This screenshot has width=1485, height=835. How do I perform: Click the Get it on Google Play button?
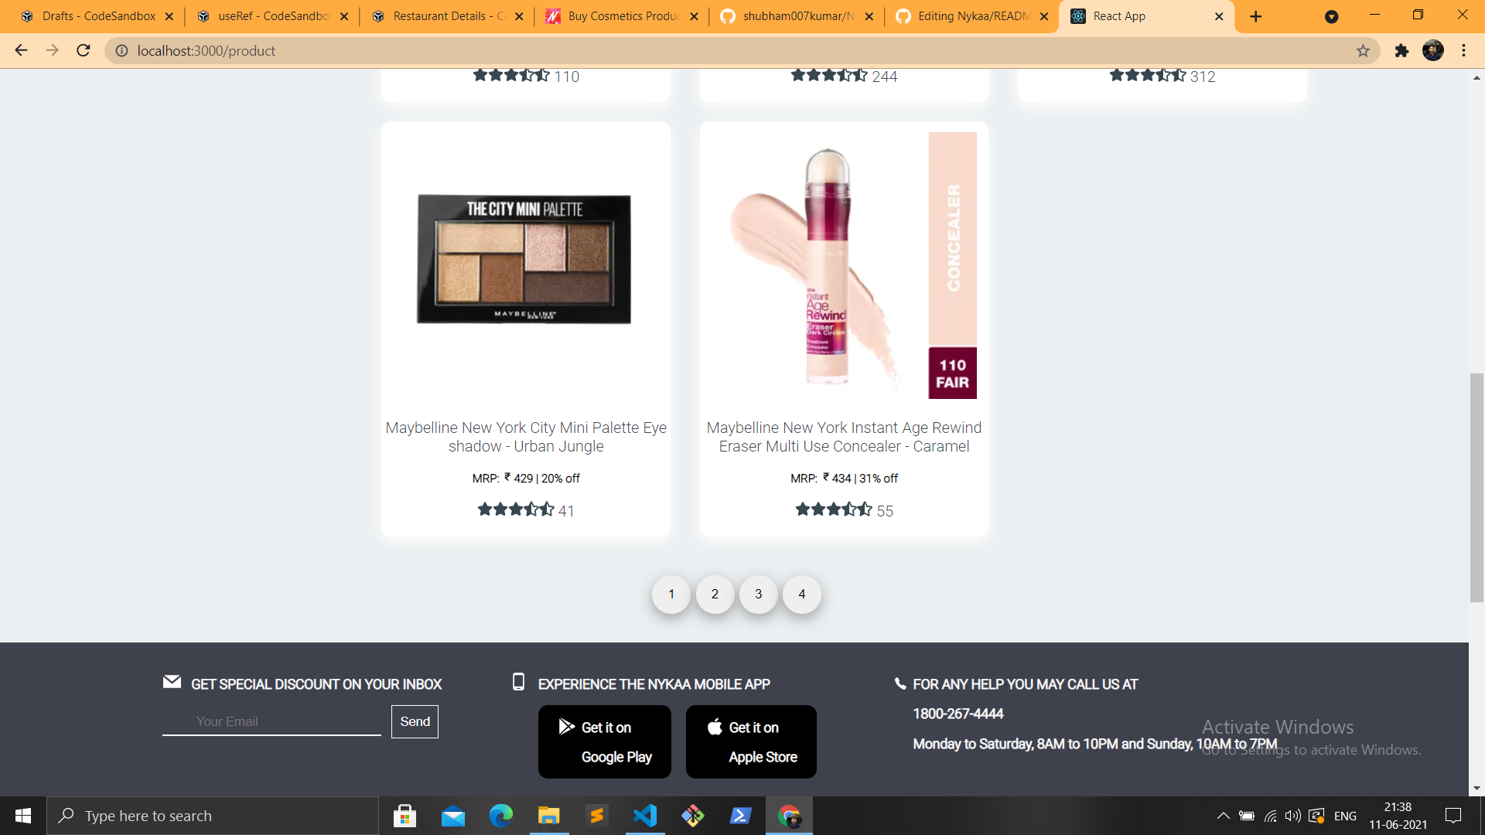point(604,741)
